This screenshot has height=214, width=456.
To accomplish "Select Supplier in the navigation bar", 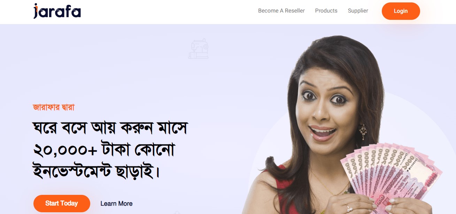I will pyautogui.click(x=358, y=11).
